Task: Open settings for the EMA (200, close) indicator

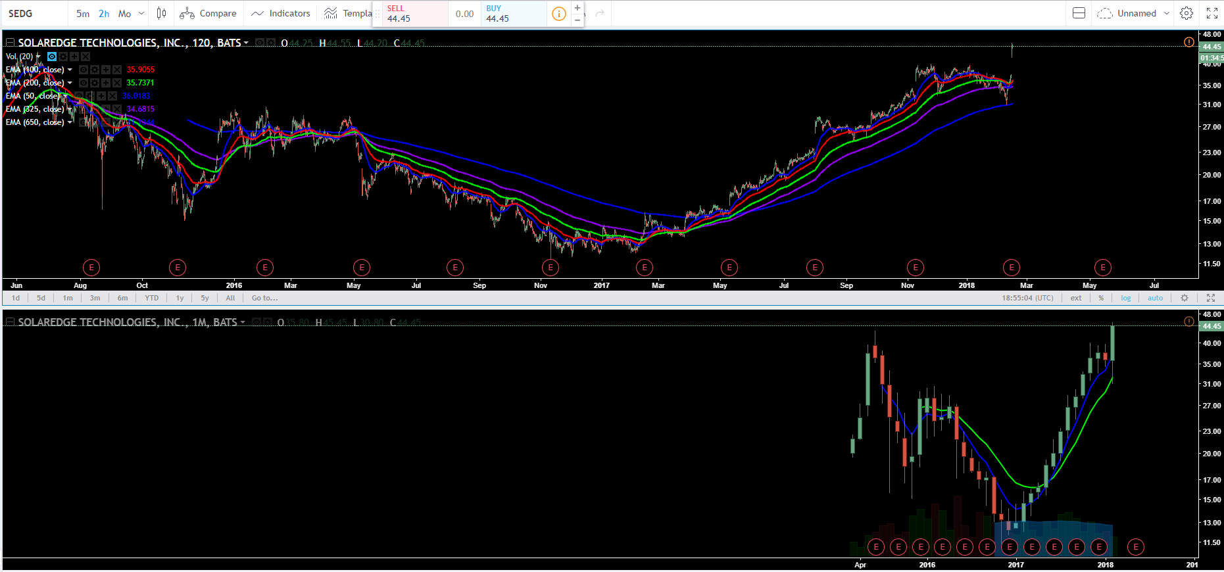Action: [95, 83]
